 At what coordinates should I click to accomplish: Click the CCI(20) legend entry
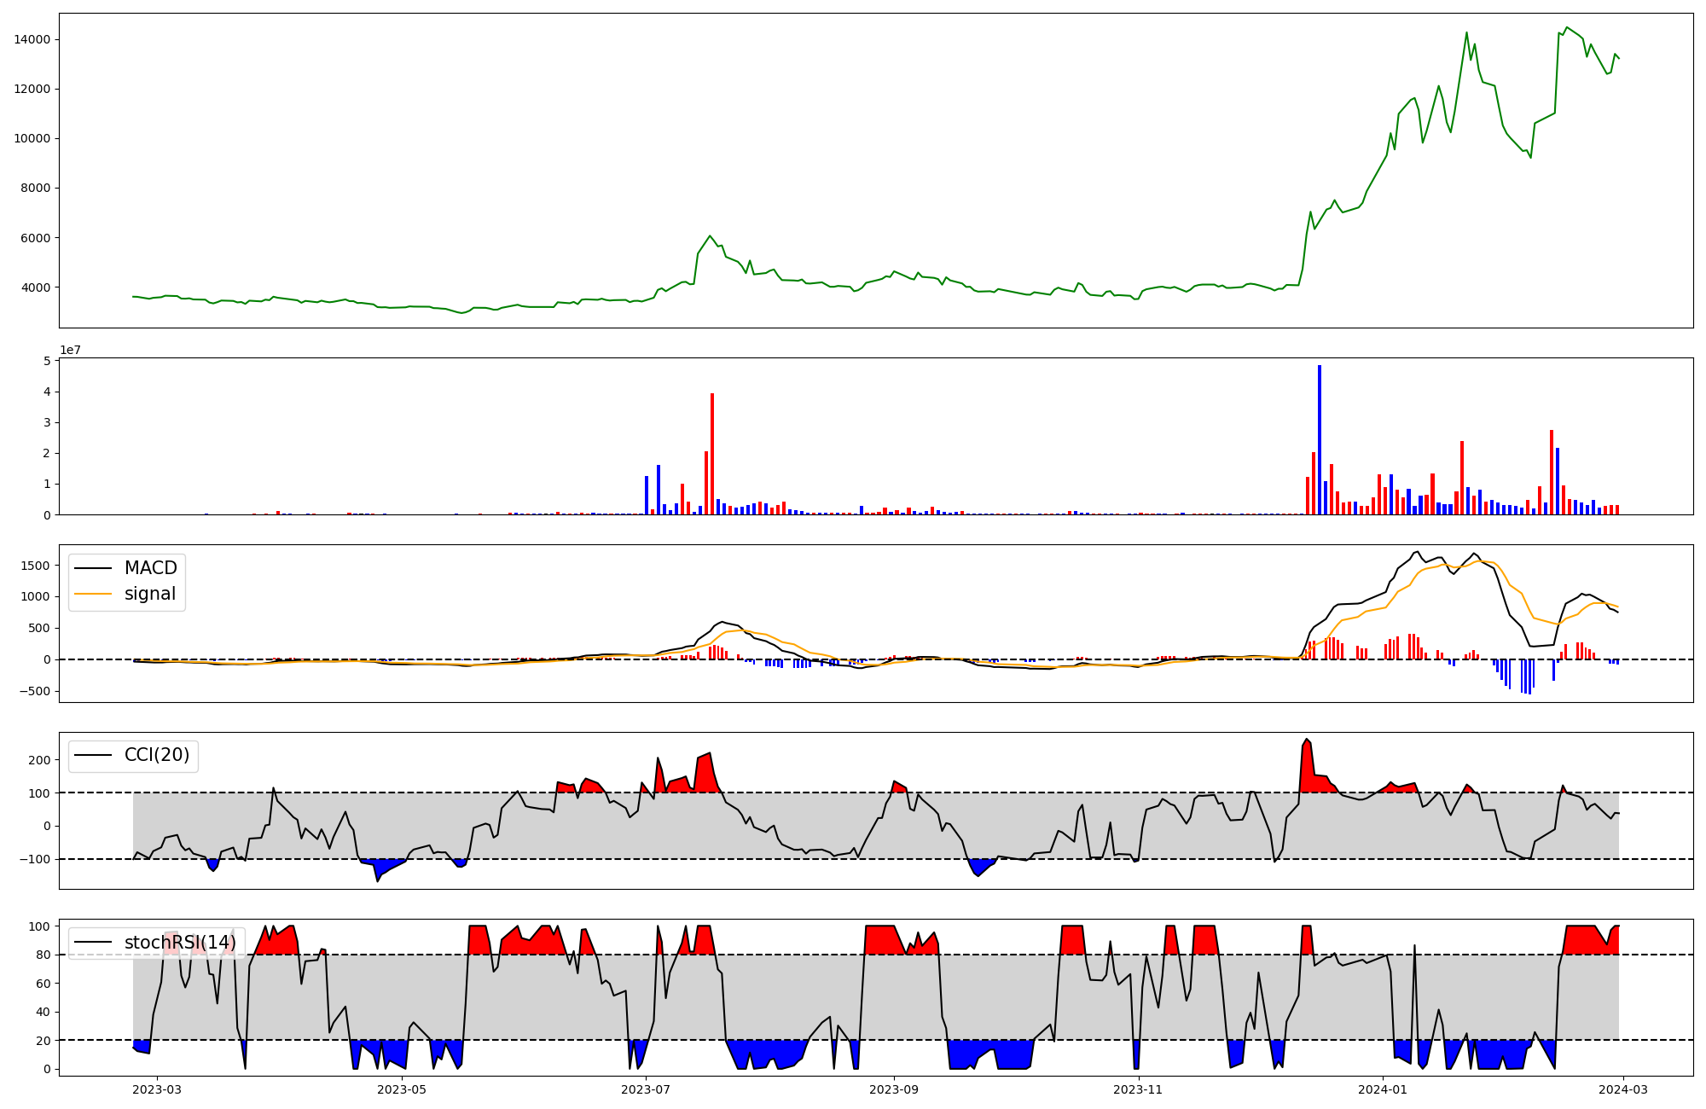coord(157,755)
